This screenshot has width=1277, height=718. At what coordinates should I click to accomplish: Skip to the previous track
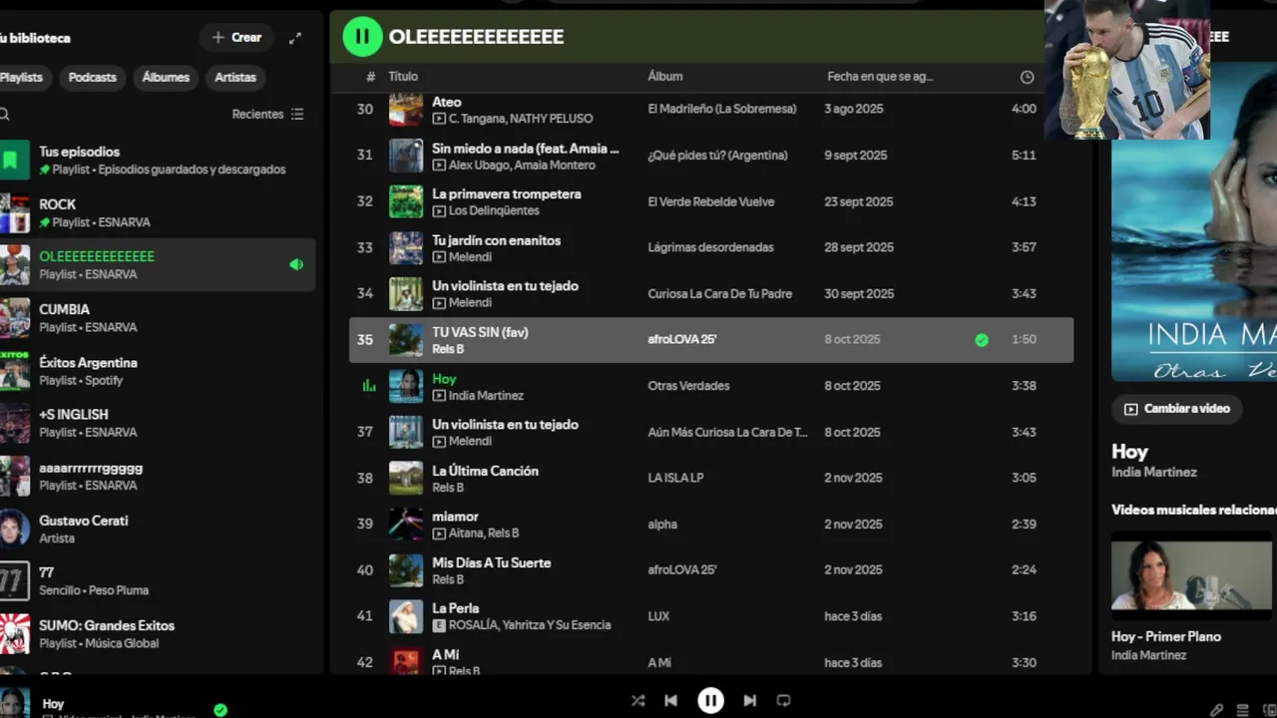(671, 701)
